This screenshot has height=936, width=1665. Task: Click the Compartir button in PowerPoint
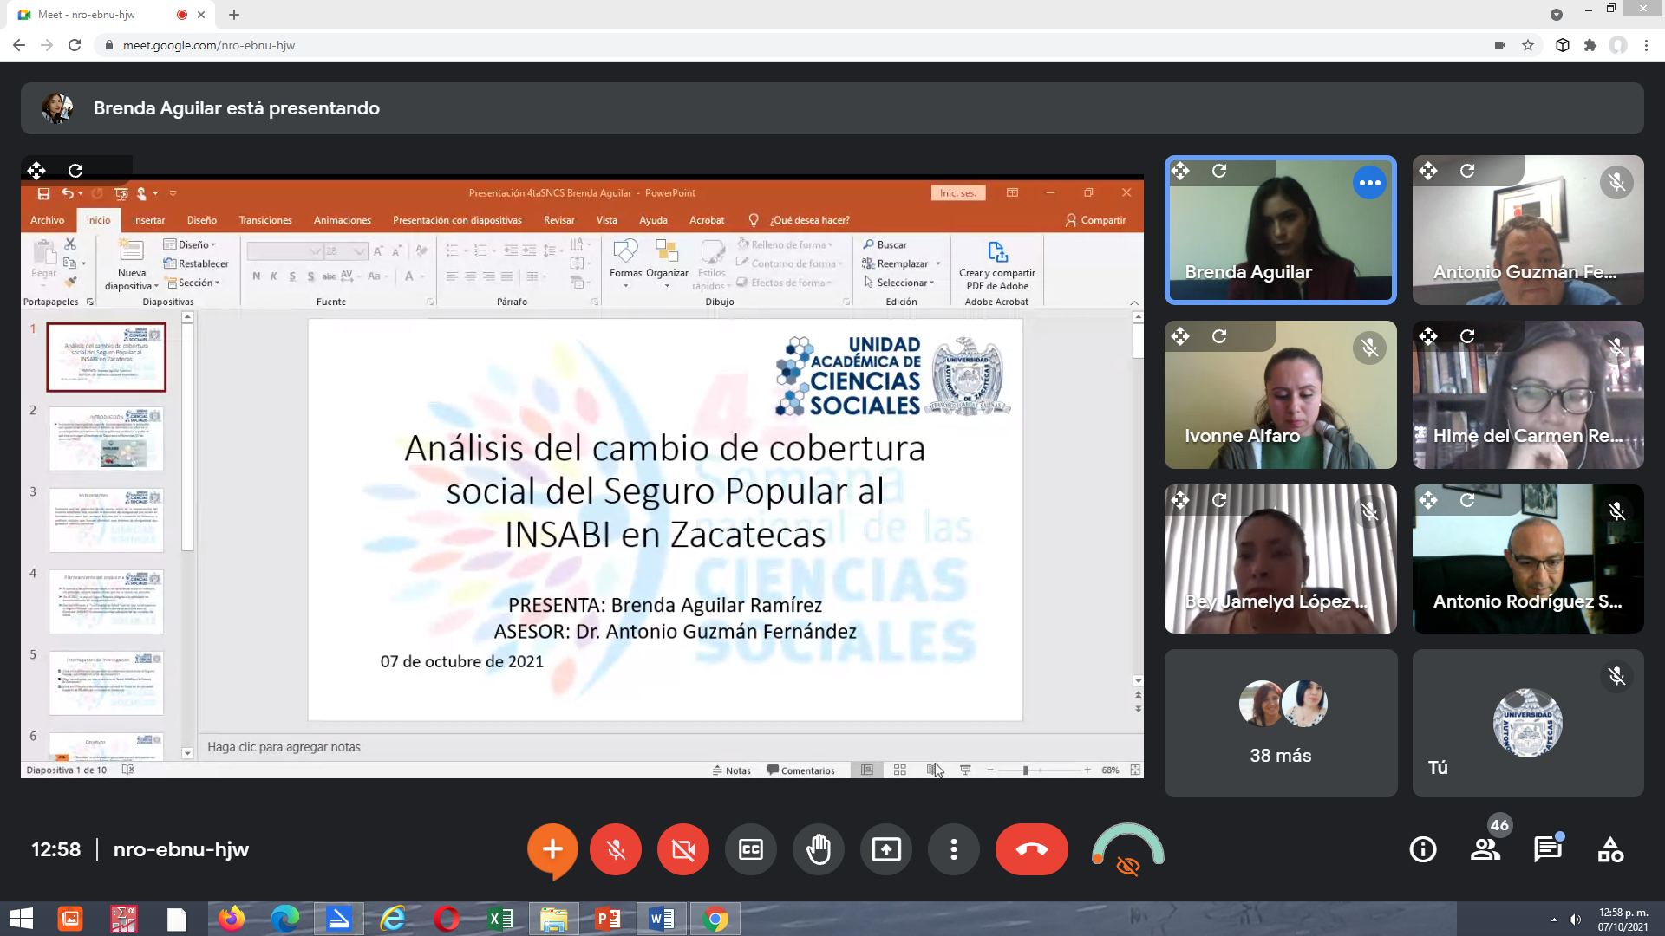click(1096, 220)
